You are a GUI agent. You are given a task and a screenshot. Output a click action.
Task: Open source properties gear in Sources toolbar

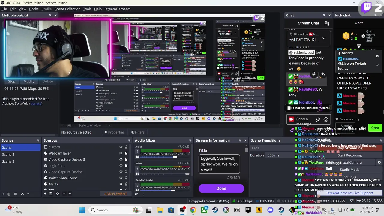coord(57,194)
